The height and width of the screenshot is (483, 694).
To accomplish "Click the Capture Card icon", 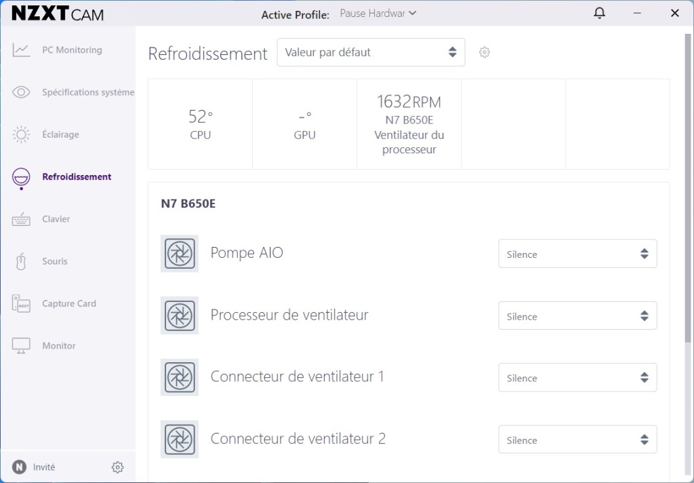I will (x=21, y=303).
